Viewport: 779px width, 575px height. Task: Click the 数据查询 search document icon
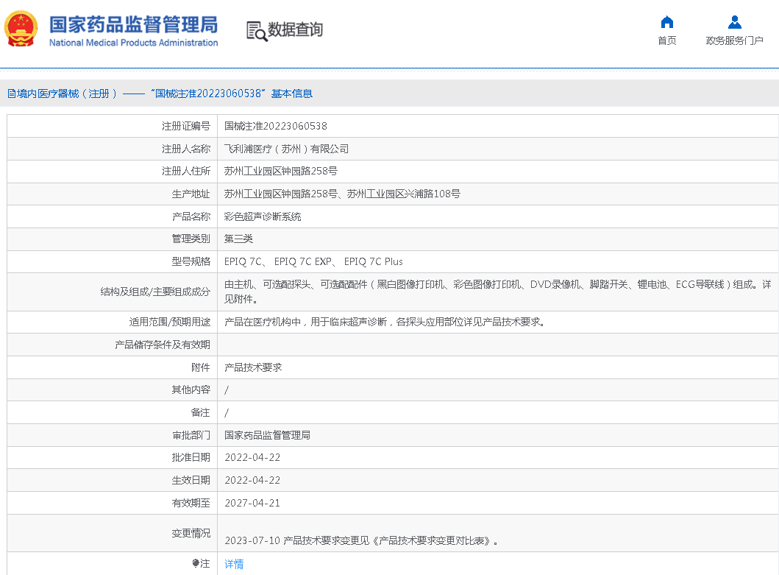256,30
